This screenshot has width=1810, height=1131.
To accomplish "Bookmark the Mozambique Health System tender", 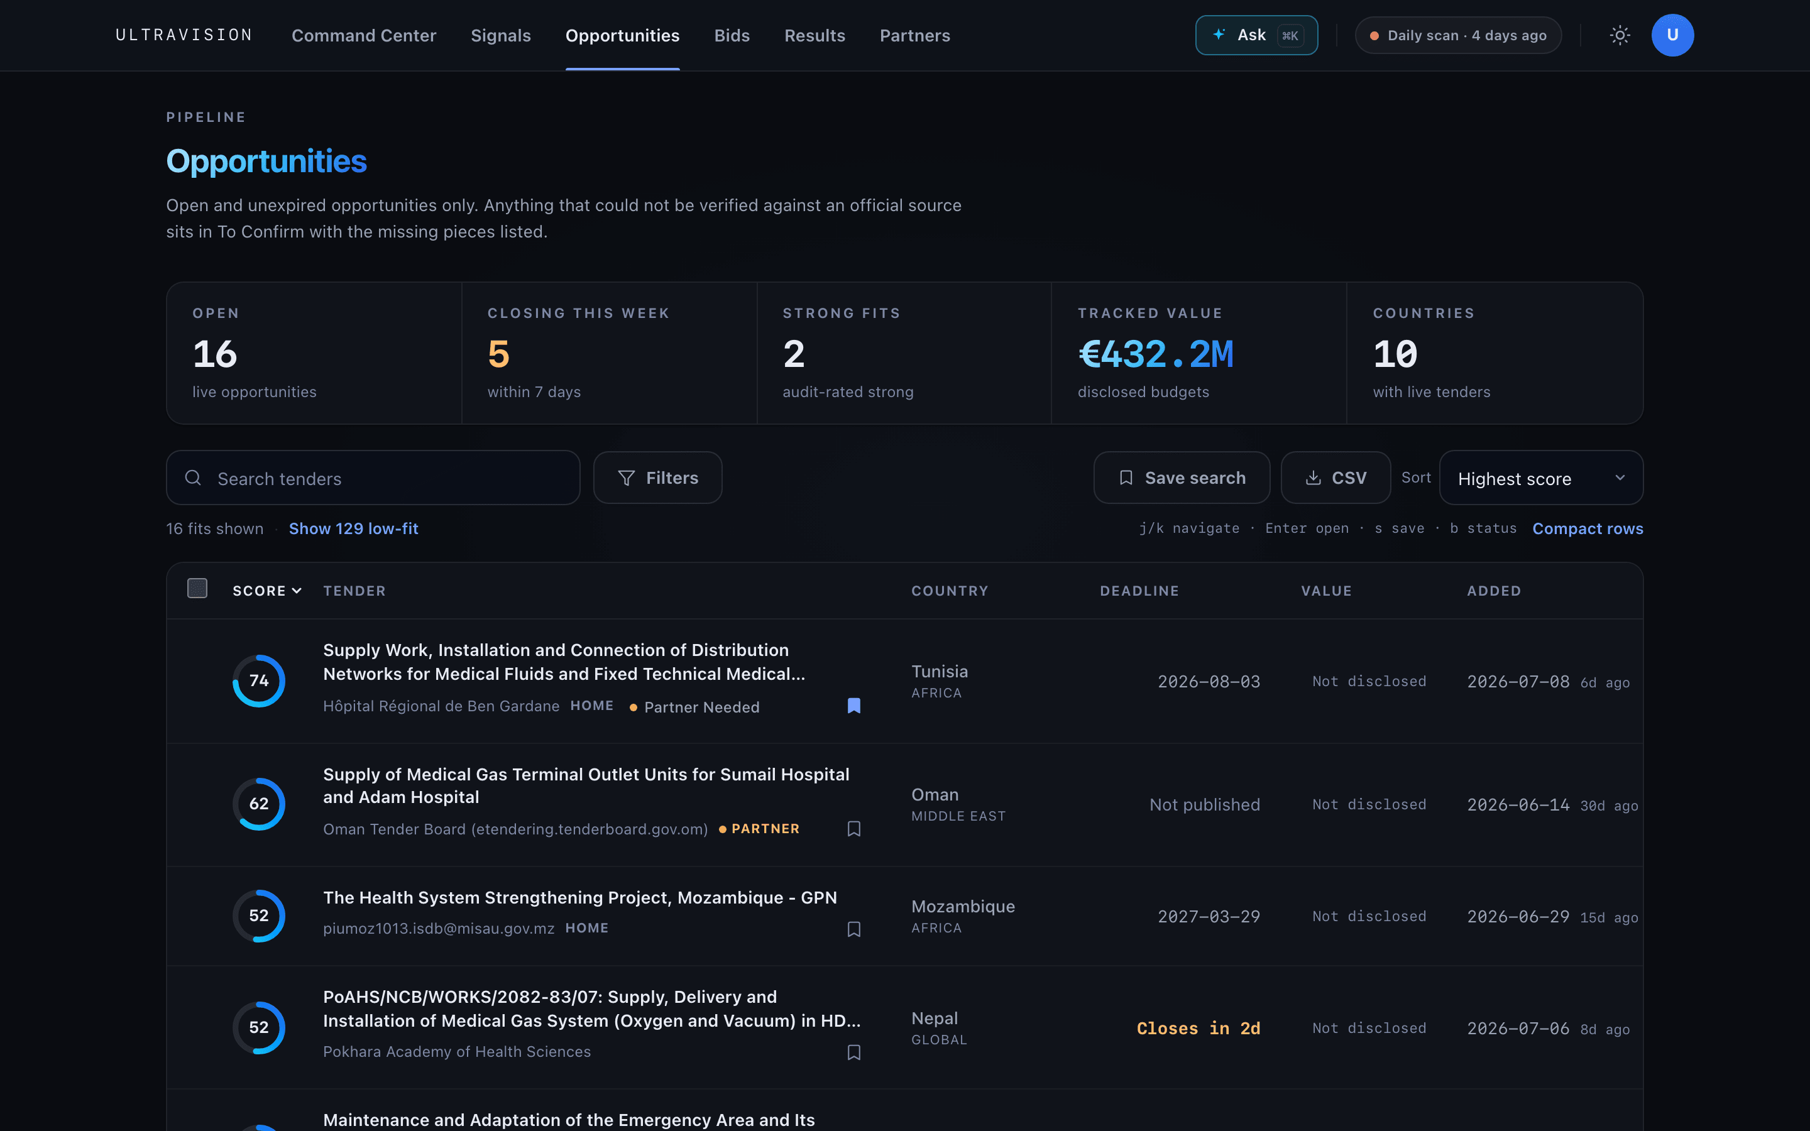I will tap(853, 929).
